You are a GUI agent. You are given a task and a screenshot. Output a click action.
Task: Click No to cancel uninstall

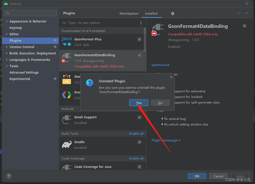(x=160, y=103)
